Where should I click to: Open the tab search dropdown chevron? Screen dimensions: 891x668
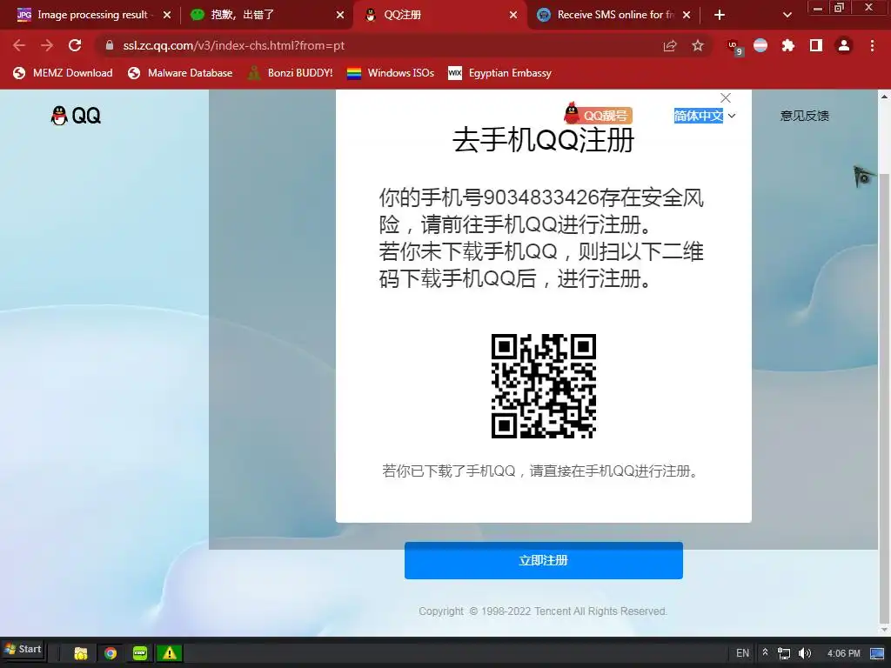(x=787, y=16)
